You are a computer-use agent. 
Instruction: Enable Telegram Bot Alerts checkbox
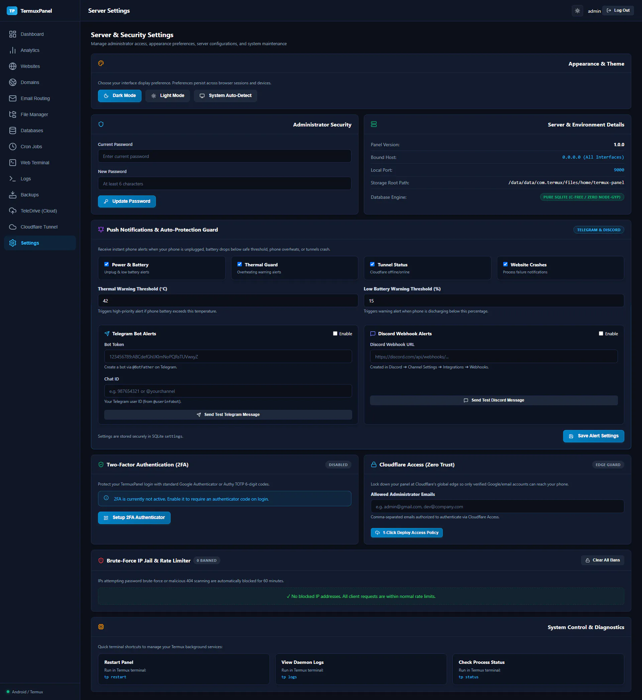pos(335,333)
